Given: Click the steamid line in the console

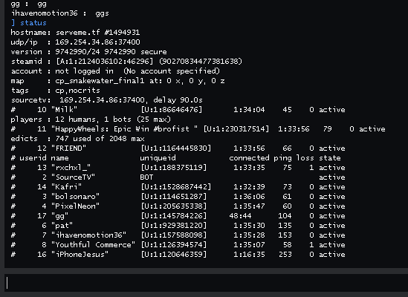Looking at the screenshot, I should coord(126,62).
